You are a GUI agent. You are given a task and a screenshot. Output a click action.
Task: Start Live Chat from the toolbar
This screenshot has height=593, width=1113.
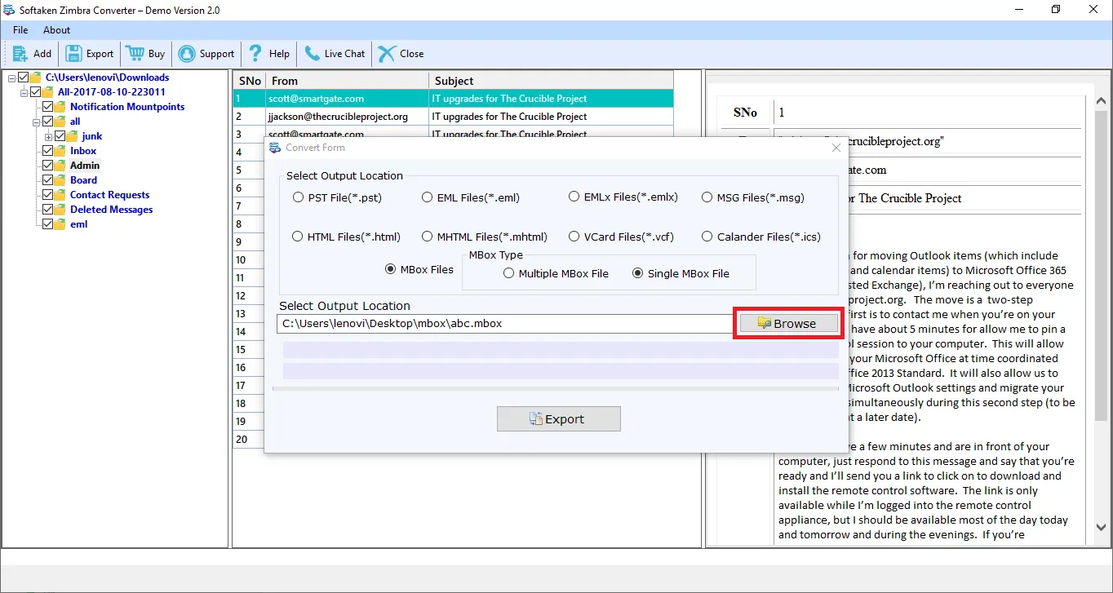click(x=335, y=54)
